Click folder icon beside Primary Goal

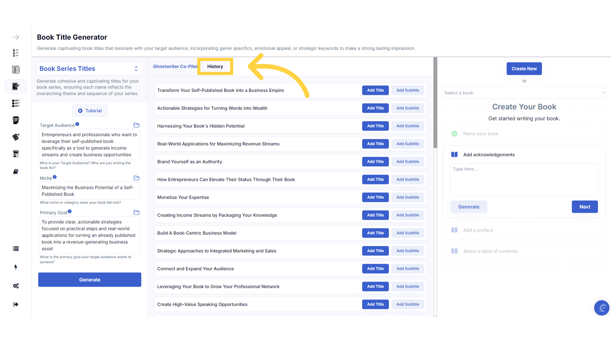click(137, 212)
